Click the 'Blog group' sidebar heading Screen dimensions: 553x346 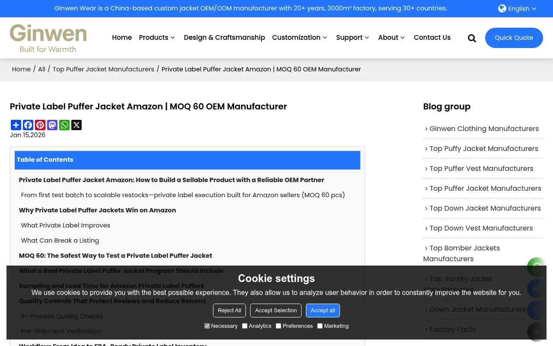click(447, 106)
